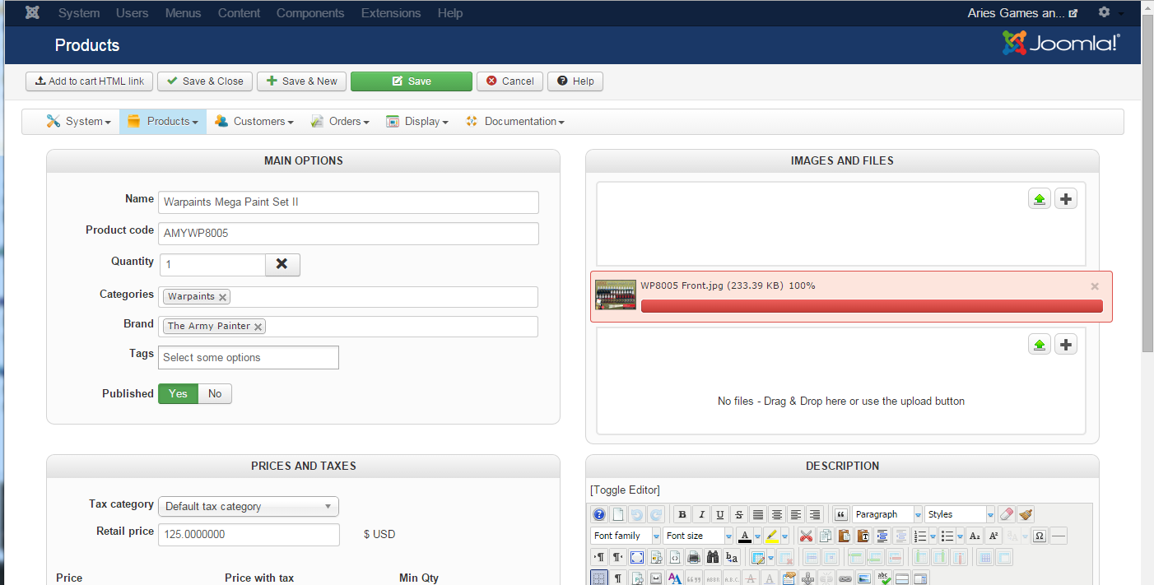Click the broom cleanup code icon

click(x=1026, y=514)
